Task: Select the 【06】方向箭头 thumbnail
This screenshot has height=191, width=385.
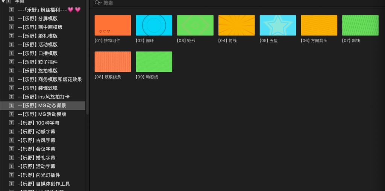Action: tap(319, 25)
